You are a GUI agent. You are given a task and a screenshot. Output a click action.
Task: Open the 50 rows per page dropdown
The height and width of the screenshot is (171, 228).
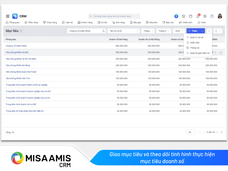coord(191,132)
